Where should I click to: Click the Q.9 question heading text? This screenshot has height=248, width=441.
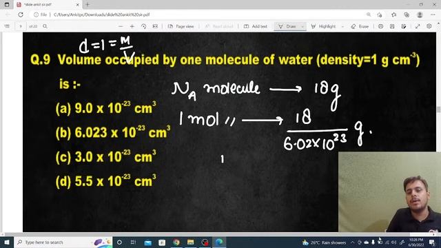click(x=225, y=60)
